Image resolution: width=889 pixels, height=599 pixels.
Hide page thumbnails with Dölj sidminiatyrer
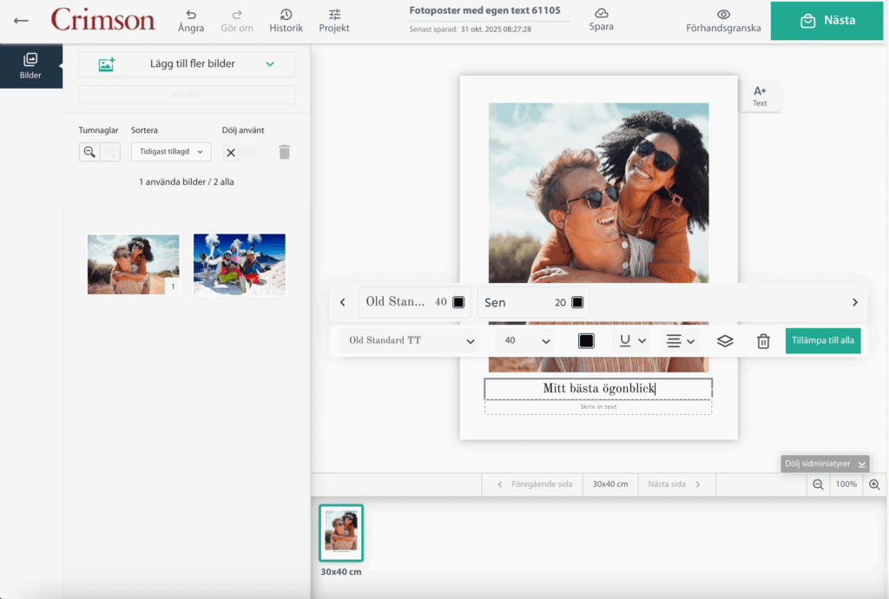pos(823,464)
